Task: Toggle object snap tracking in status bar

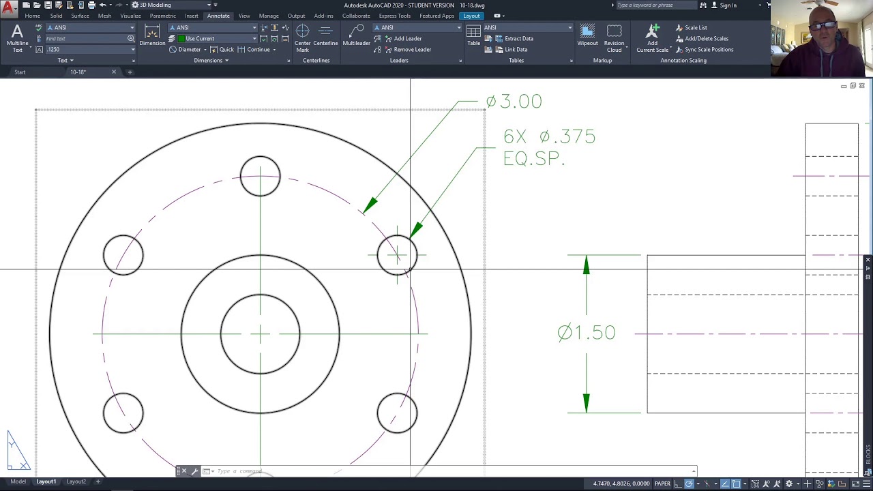Action: point(725,483)
